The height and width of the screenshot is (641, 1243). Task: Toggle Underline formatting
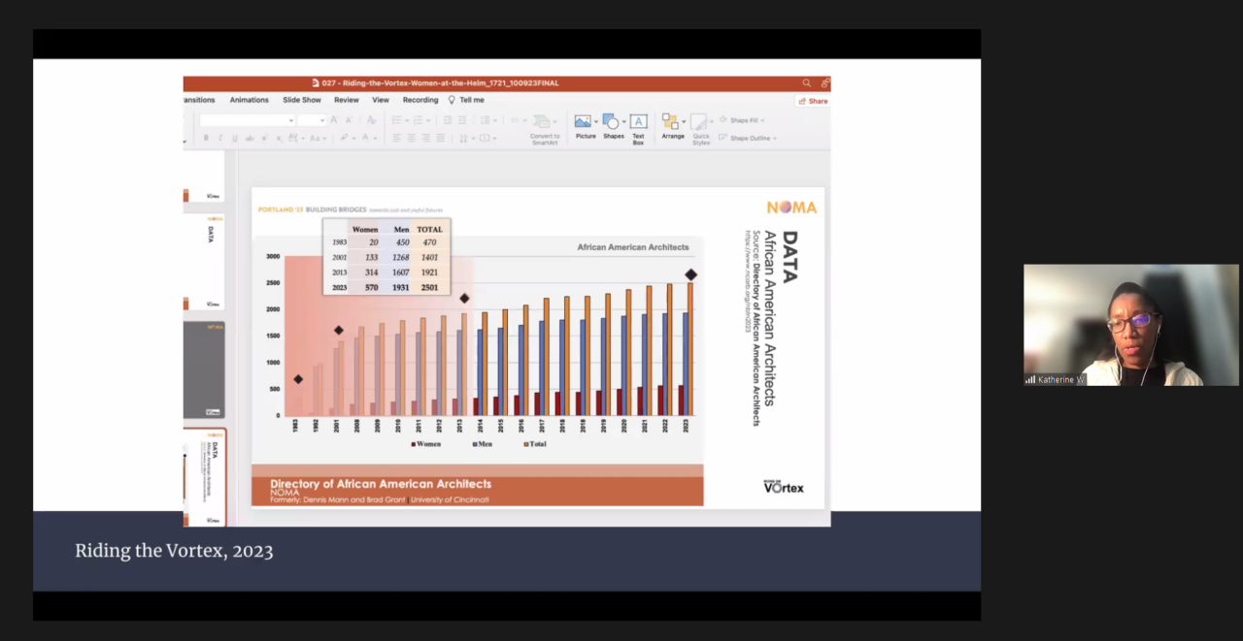coord(234,139)
